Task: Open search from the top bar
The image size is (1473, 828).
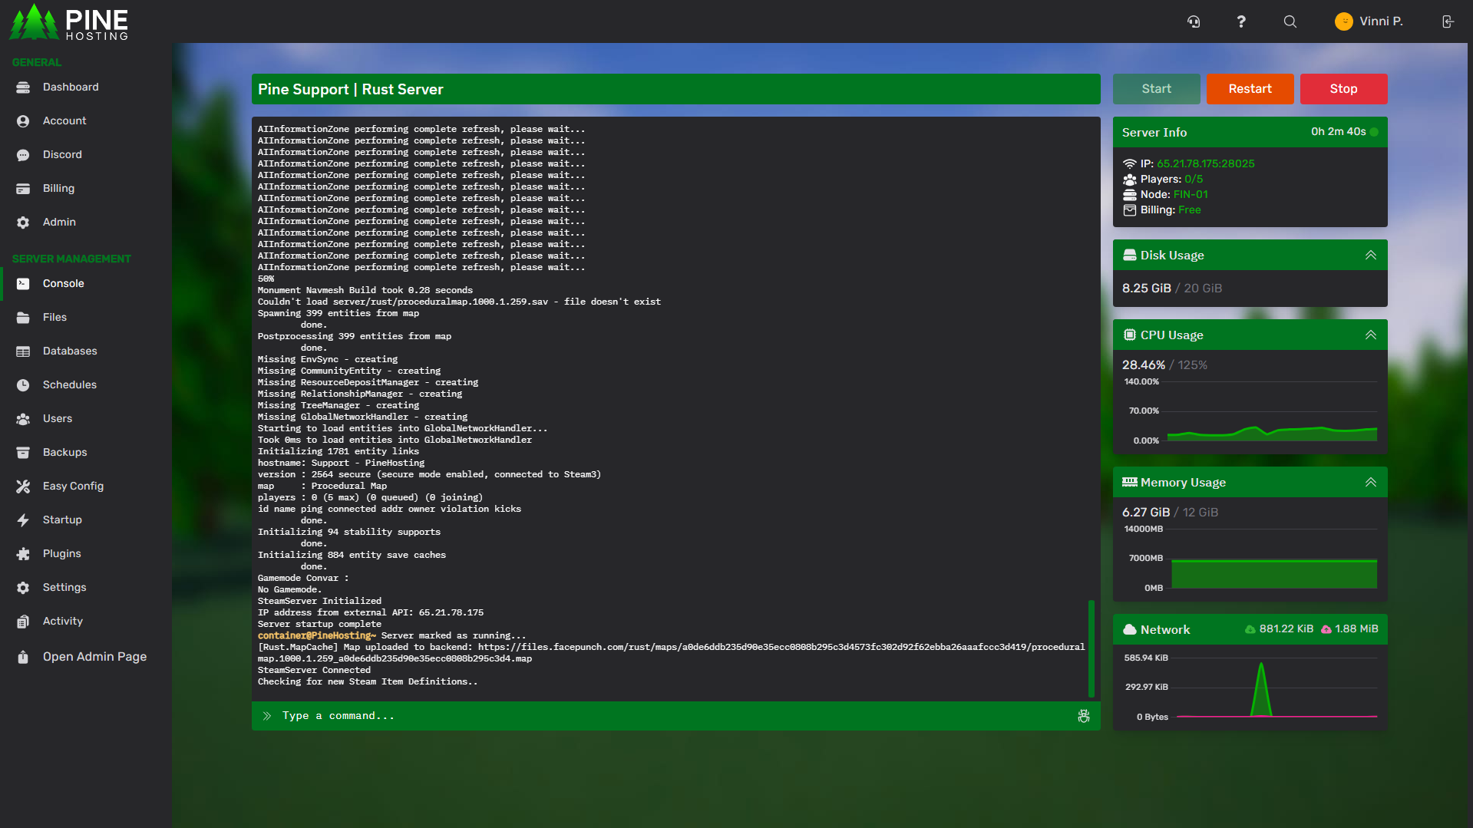Action: pos(1290,21)
